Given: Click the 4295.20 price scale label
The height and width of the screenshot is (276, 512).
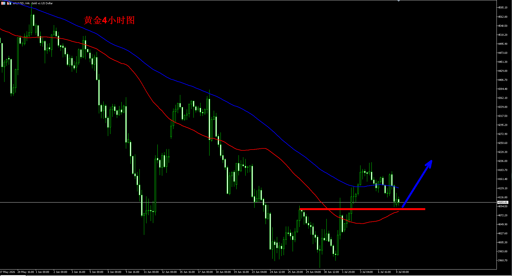Looking at the screenshot, I should 503,125.
